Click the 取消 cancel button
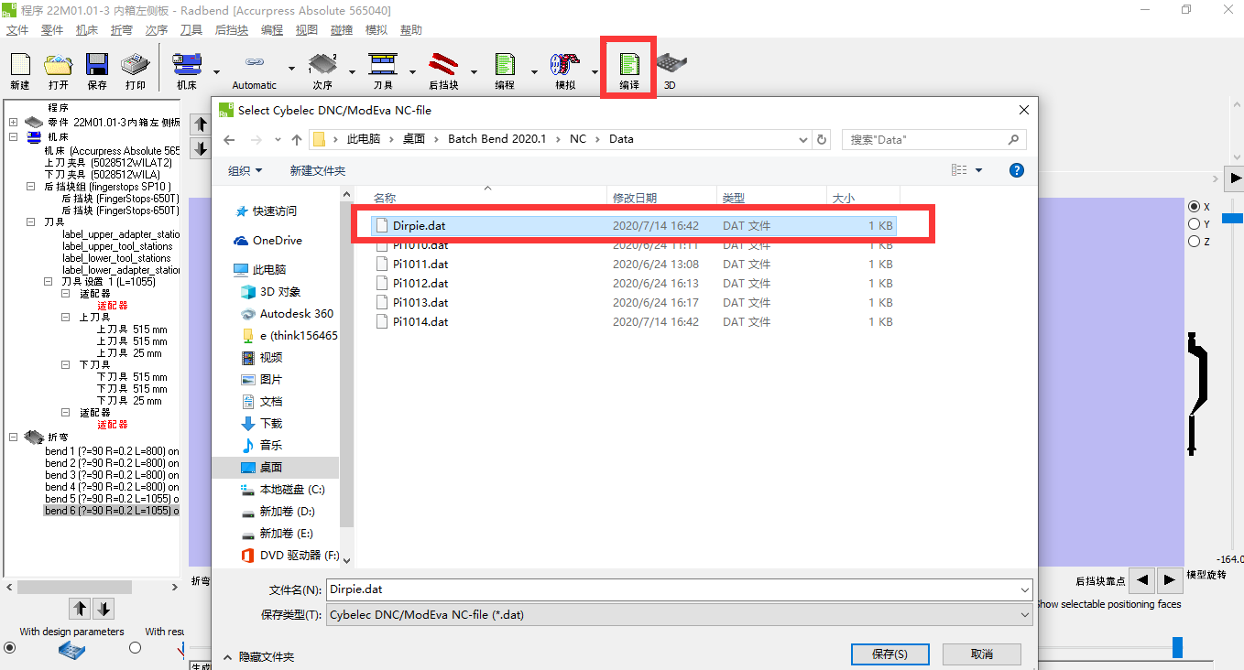Image resolution: width=1244 pixels, height=670 pixels. (x=981, y=654)
